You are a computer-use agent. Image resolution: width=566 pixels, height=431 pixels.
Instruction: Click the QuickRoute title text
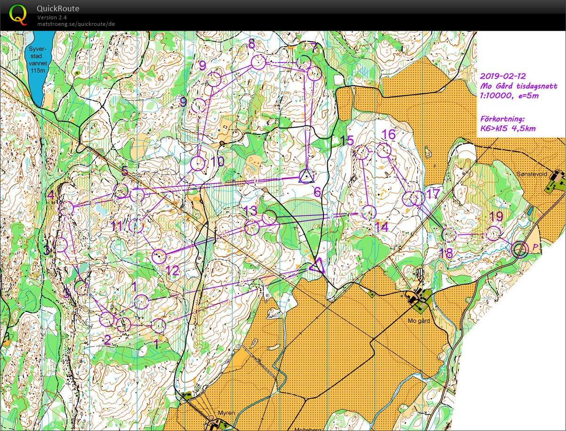pos(58,8)
